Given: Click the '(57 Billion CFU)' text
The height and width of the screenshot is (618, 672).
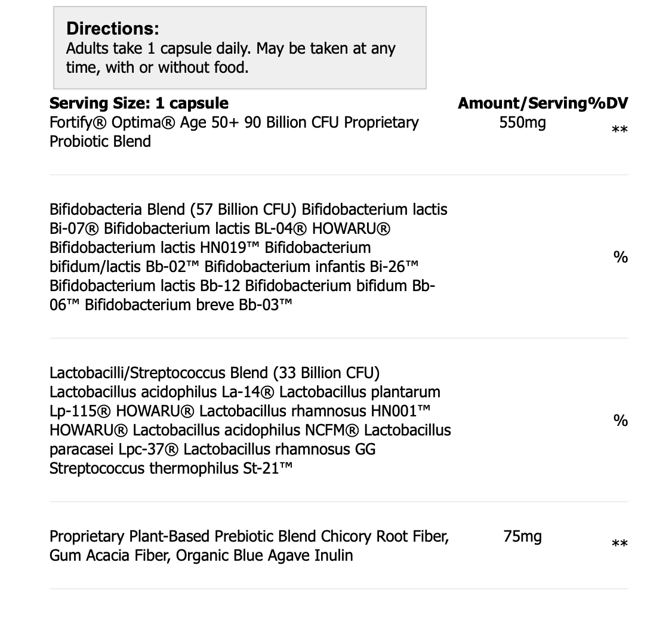Looking at the screenshot, I should (243, 209).
